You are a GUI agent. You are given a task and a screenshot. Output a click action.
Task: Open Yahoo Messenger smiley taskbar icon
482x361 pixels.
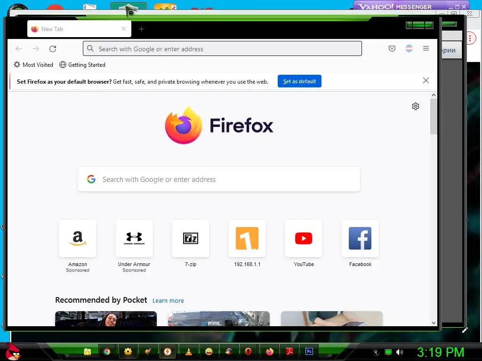[x=209, y=352]
